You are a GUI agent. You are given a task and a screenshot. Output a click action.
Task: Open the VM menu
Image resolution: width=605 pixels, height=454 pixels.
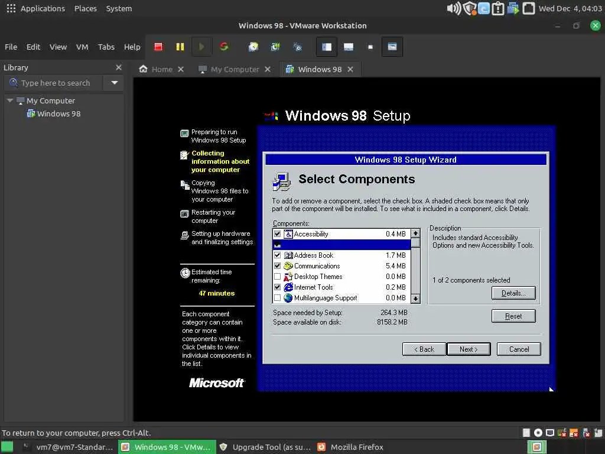point(82,47)
